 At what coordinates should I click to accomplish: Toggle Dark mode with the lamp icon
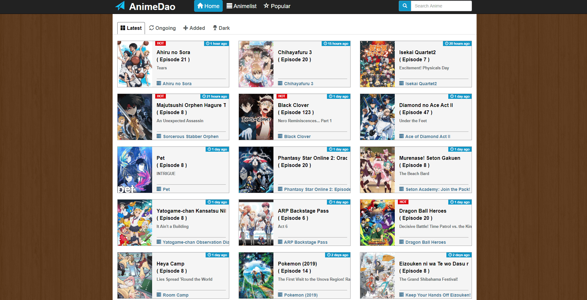[x=215, y=28]
